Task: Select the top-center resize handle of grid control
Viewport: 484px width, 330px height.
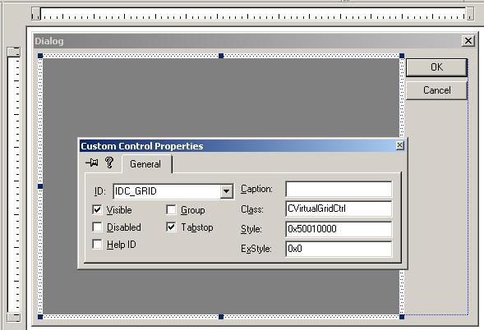Action: [221, 56]
